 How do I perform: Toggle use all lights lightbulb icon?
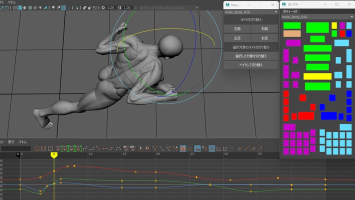(x=40, y=7)
